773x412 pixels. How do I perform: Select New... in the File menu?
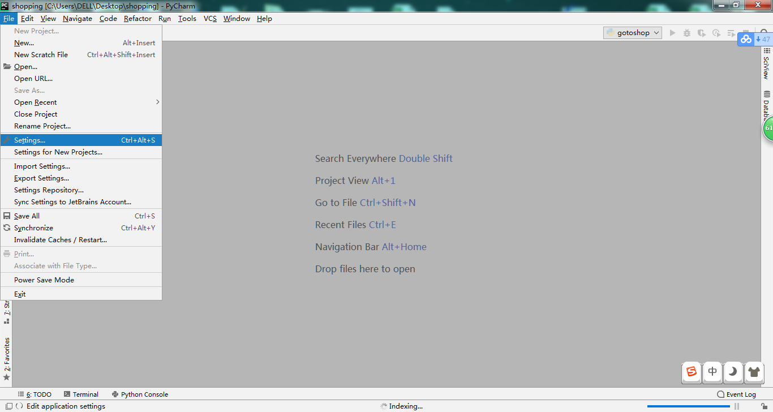coord(81,43)
